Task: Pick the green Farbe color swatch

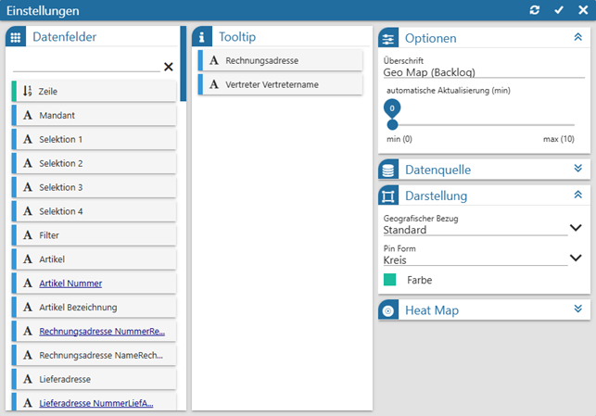Action: [390, 280]
